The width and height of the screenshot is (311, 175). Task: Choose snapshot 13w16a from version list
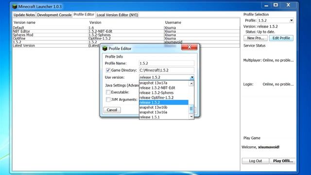(164, 112)
